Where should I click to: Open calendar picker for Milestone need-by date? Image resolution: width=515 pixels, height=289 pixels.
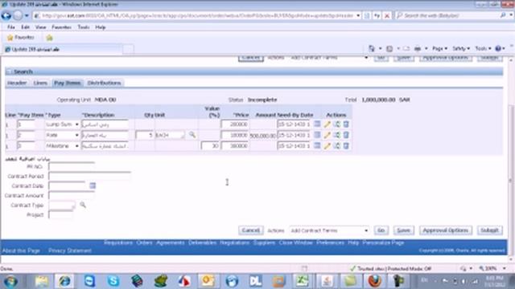coord(317,145)
